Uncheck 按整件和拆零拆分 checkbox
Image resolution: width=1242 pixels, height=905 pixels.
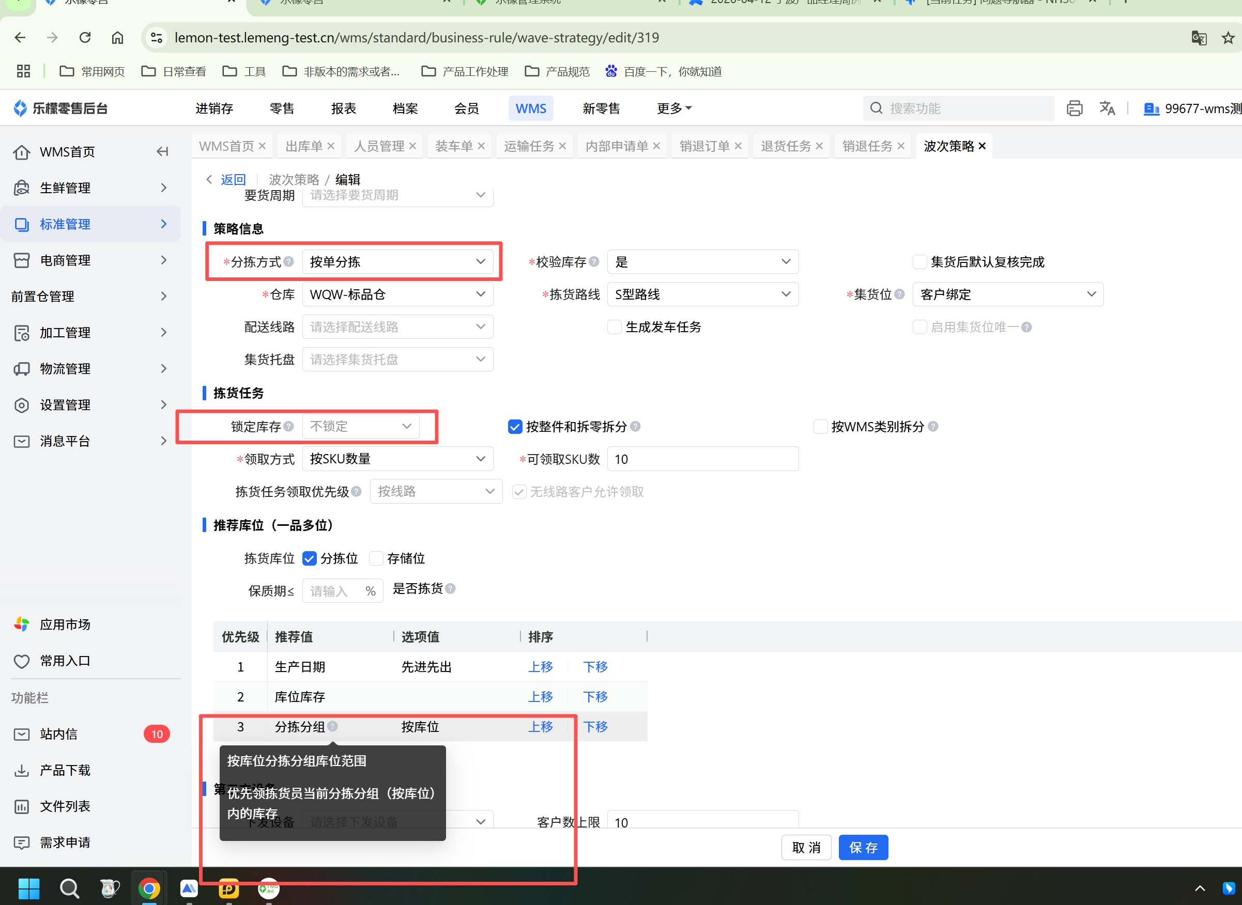pos(515,427)
